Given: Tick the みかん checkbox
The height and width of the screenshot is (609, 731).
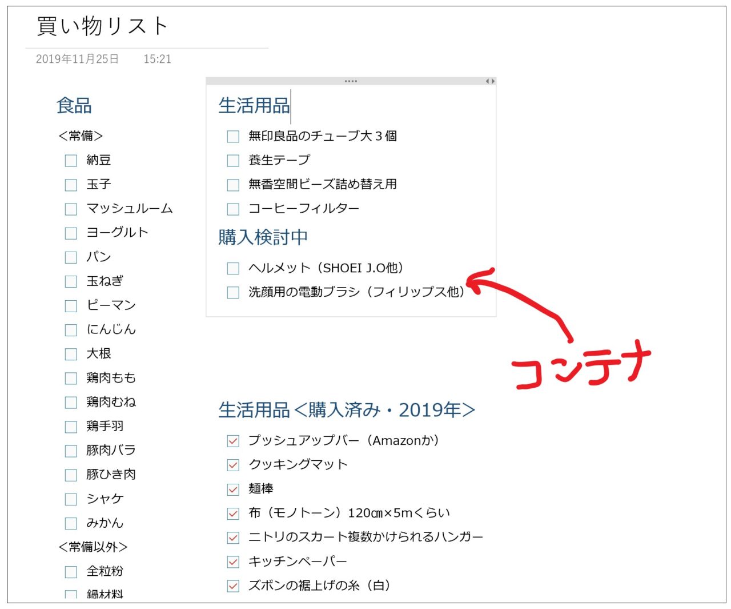Looking at the screenshot, I should click(x=71, y=523).
